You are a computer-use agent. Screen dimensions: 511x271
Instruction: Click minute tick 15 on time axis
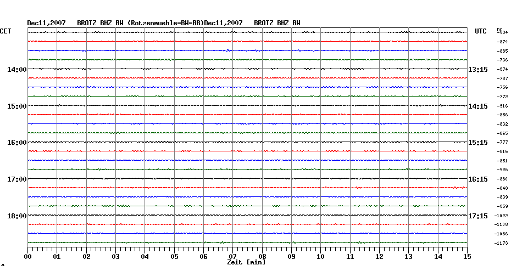(x=467, y=256)
